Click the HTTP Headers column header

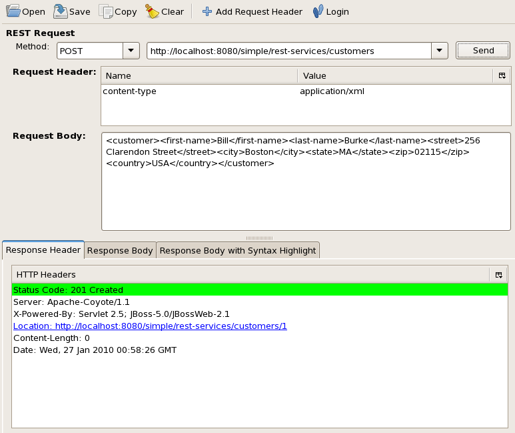tap(251, 275)
